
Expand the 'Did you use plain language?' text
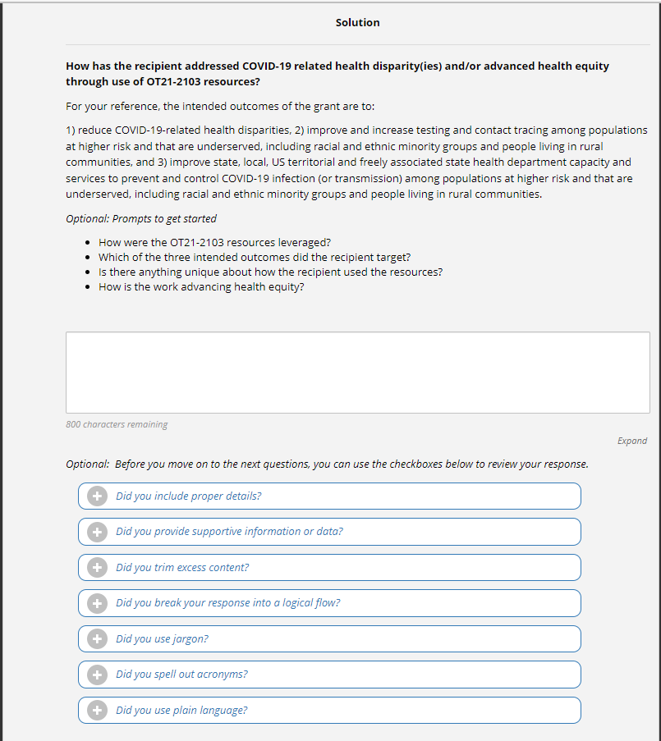click(181, 710)
